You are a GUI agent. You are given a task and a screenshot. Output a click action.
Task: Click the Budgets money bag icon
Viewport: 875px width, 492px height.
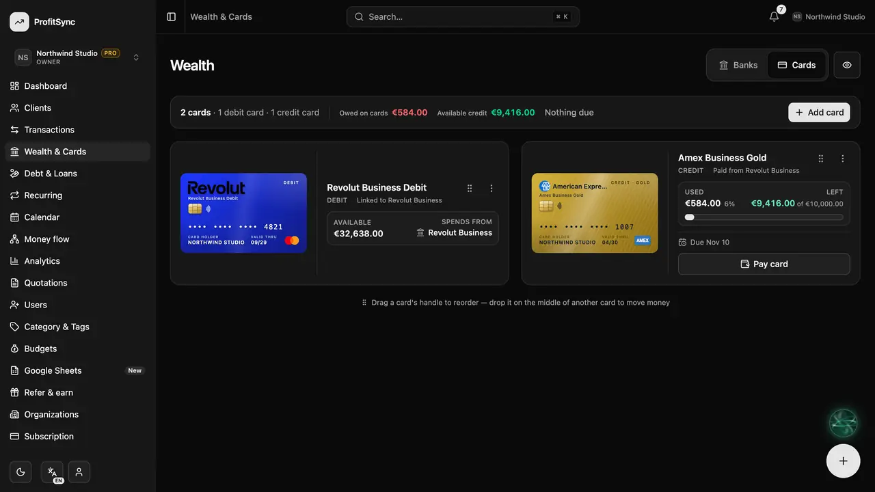14,348
